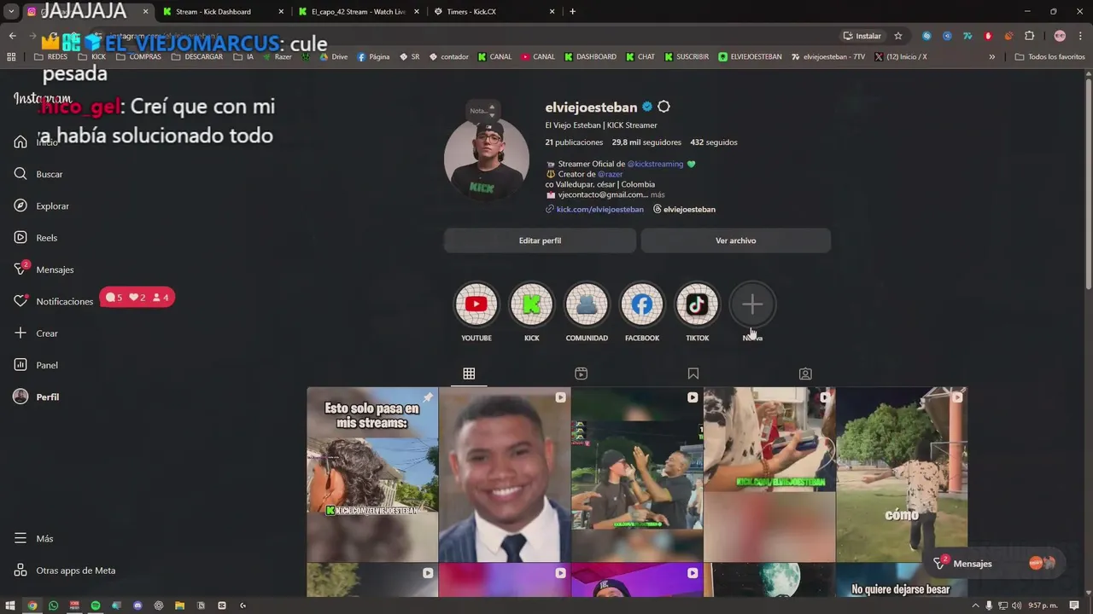The width and height of the screenshot is (1093, 614).
Task: Bookmark this page with the star icon
Action: (x=898, y=36)
